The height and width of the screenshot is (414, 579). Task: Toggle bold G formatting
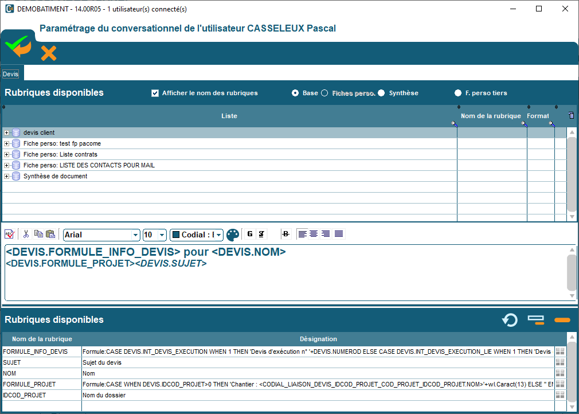tap(250, 234)
